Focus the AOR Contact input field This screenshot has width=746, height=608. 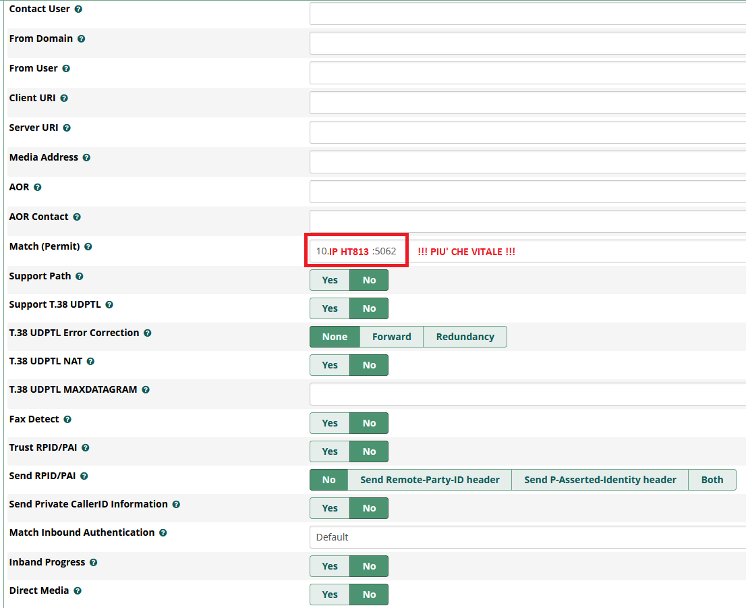[527, 221]
